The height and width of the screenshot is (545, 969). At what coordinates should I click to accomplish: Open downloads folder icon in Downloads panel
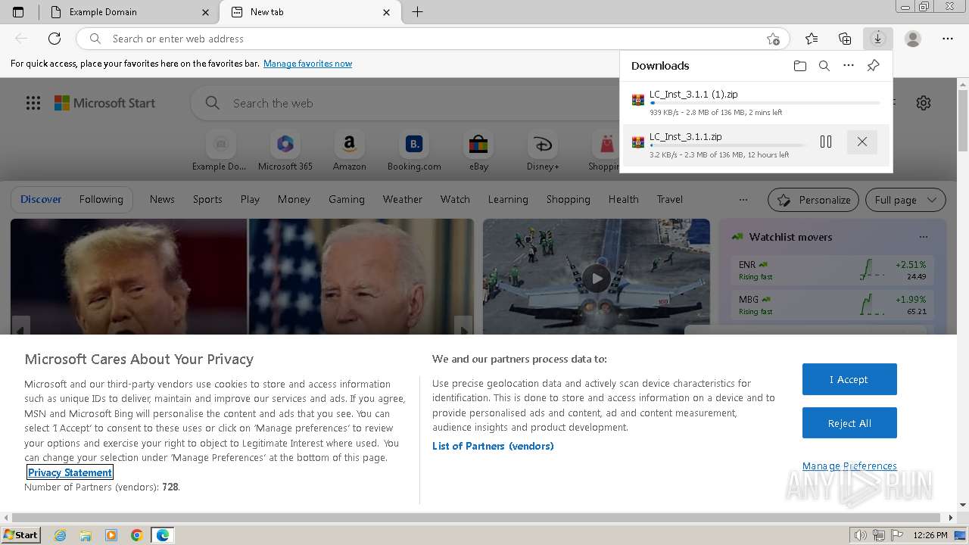tap(800, 66)
